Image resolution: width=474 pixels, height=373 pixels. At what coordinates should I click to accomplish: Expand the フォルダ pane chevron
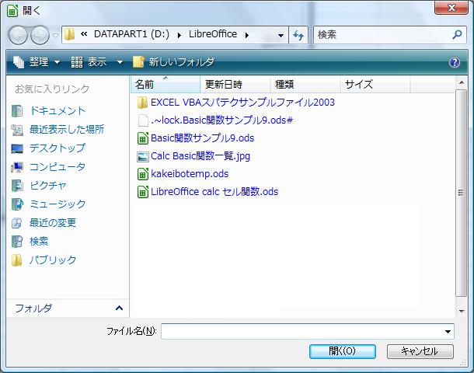119,308
